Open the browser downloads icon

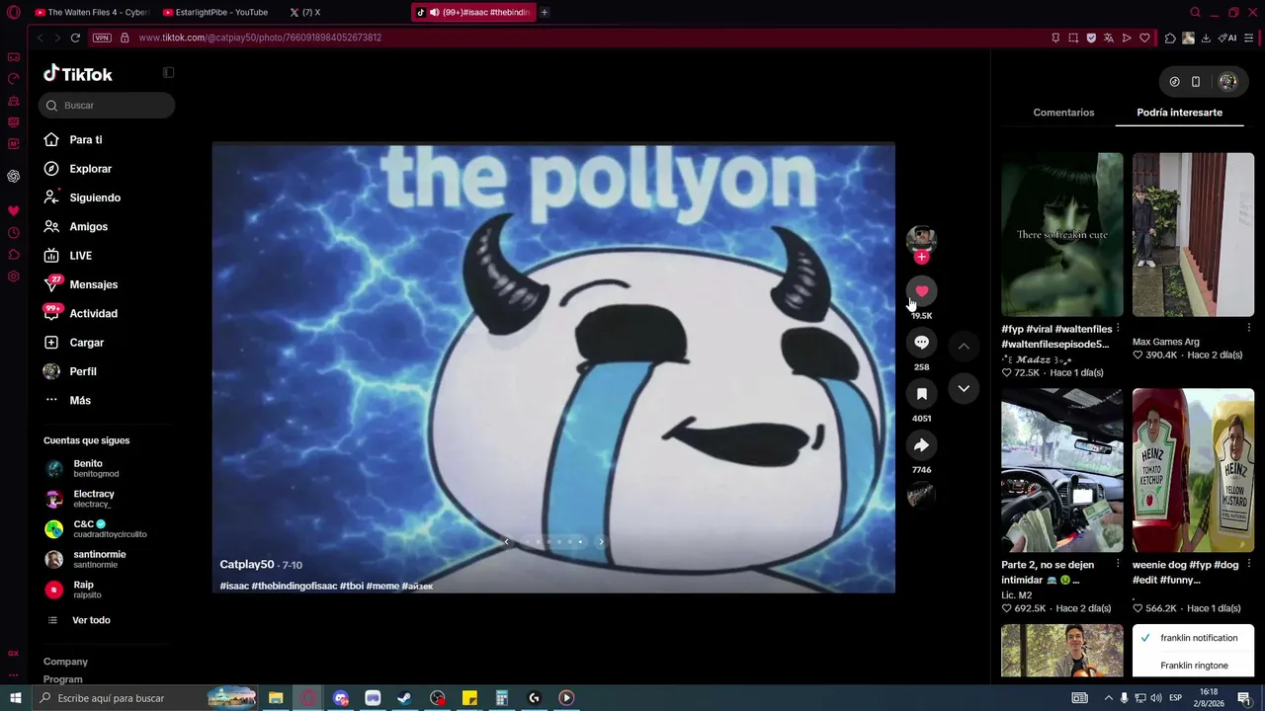coord(1206,38)
